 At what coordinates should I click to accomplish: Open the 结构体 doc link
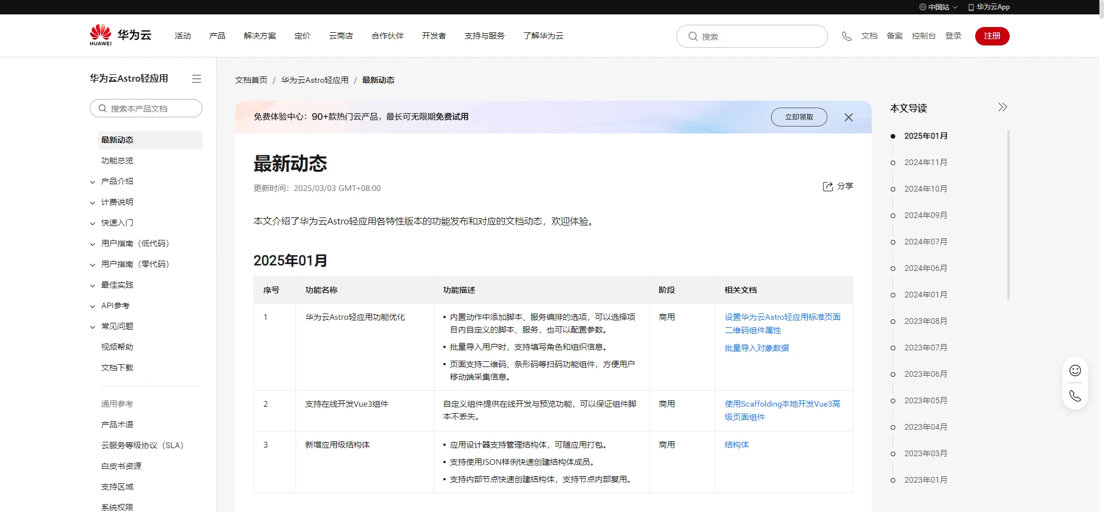(x=737, y=445)
